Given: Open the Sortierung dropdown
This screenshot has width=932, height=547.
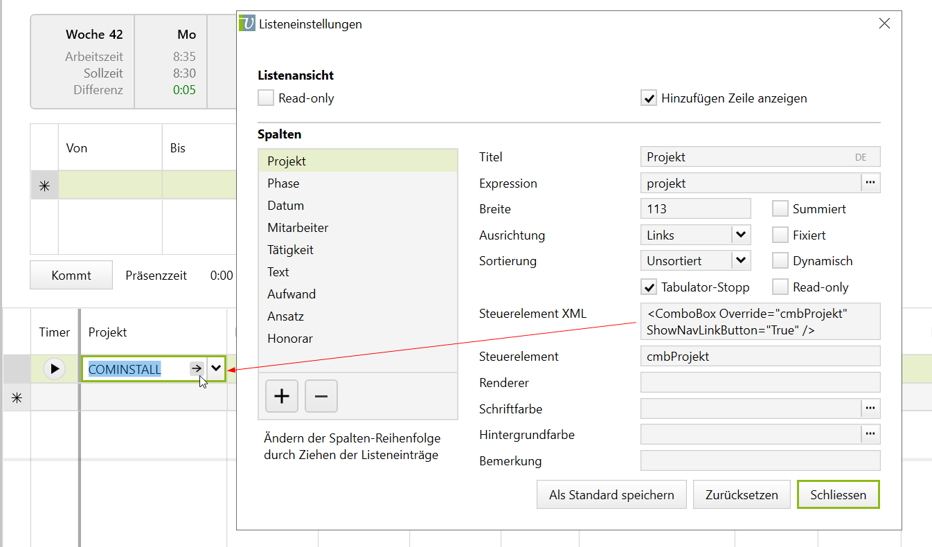Looking at the screenshot, I should [741, 260].
